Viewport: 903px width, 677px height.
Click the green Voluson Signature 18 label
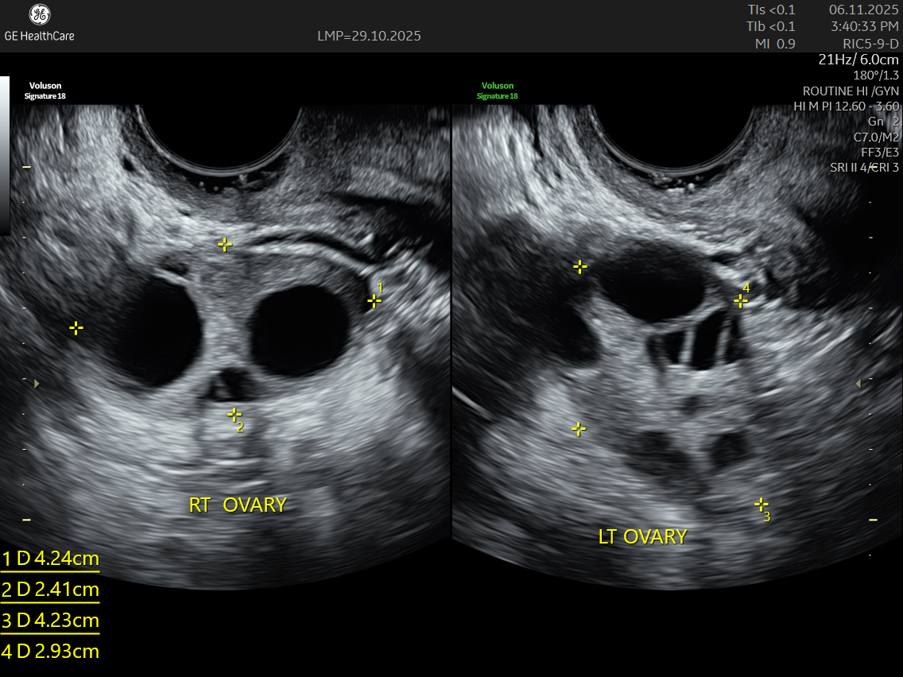point(497,91)
